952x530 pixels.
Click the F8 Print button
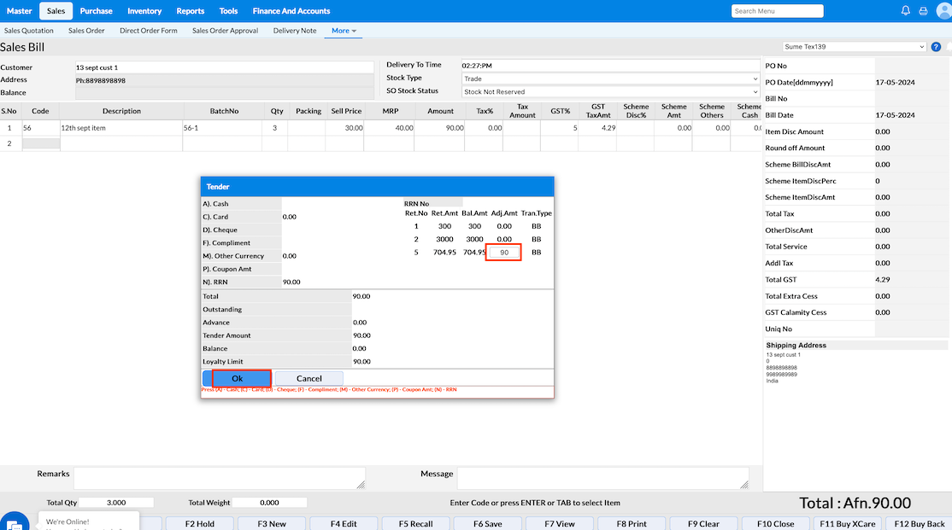(632, 523)
